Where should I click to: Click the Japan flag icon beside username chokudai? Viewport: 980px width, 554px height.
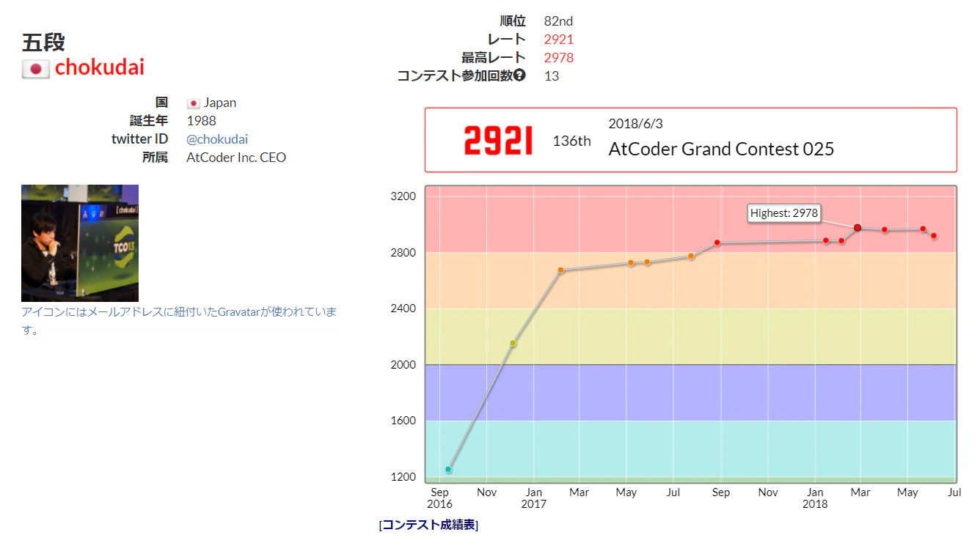36,69
